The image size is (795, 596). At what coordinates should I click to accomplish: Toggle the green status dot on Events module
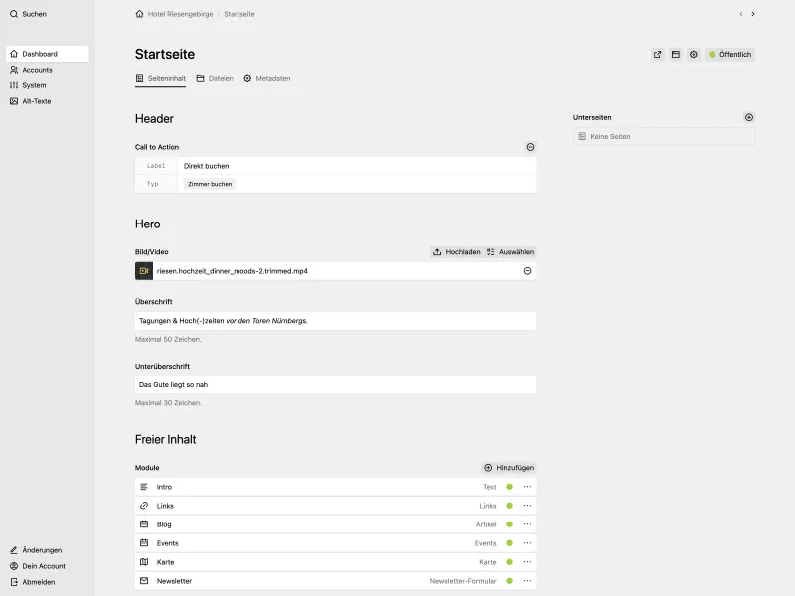(x=508, y=543)
